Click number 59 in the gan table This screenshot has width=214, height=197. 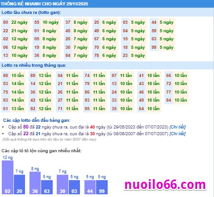pyautogui.click(x=154, y=31)
